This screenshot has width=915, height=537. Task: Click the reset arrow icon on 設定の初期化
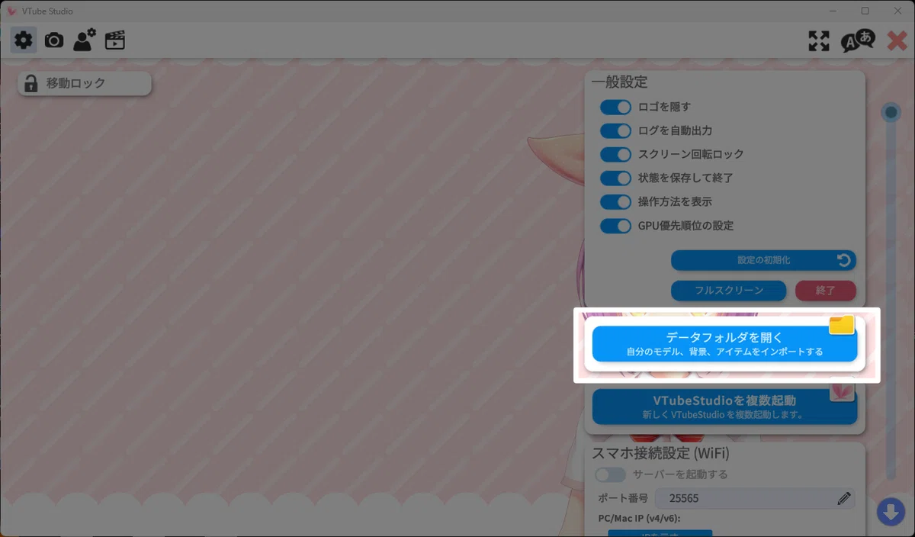[843, 260]
